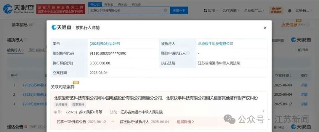Open the 应用 dropdown menu

click(x=211, y=10)
